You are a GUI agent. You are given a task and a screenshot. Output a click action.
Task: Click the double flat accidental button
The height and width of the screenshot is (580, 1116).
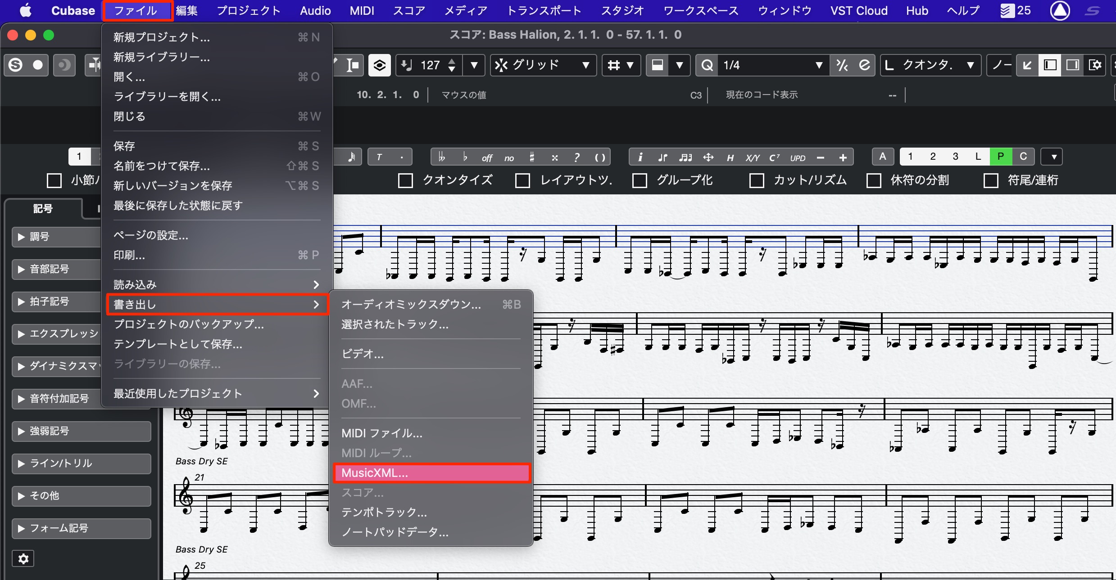(442, 157)
